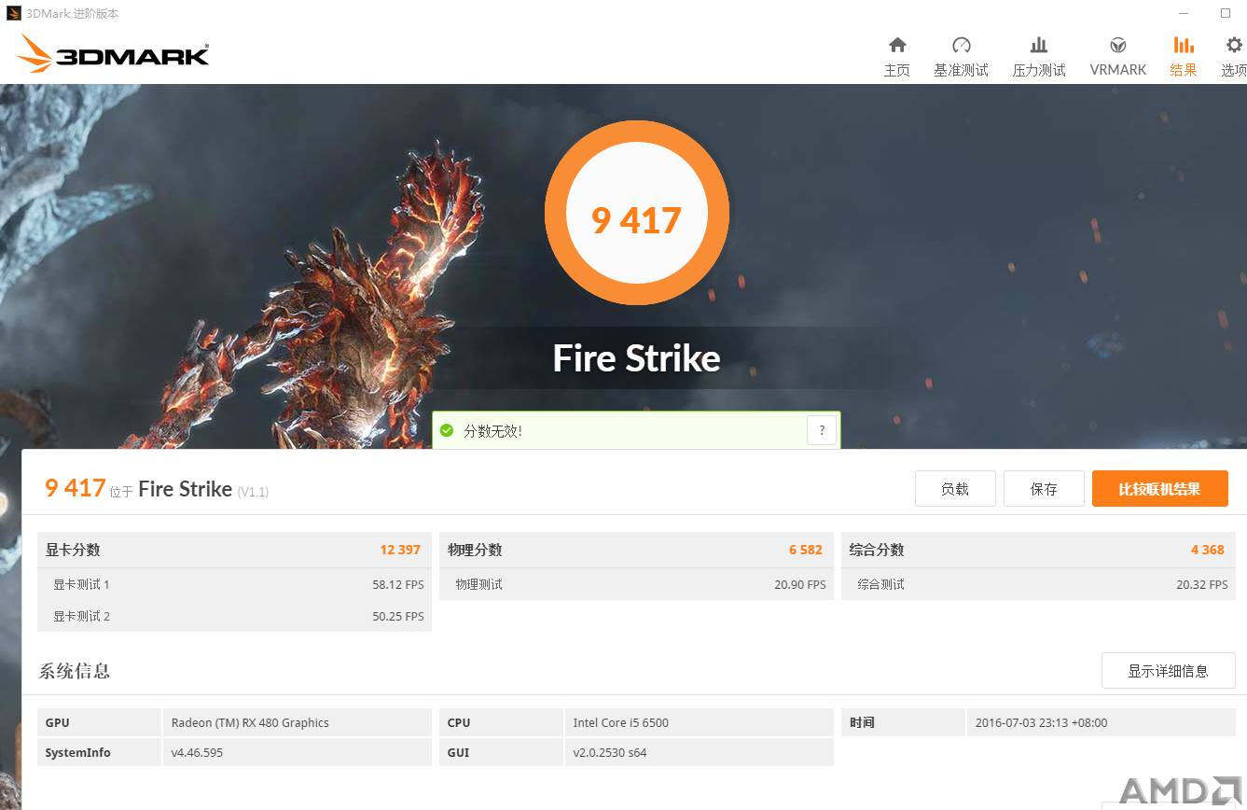
Task: Open the 压力测试 bar chart icon
Action: click(1039, 45)
